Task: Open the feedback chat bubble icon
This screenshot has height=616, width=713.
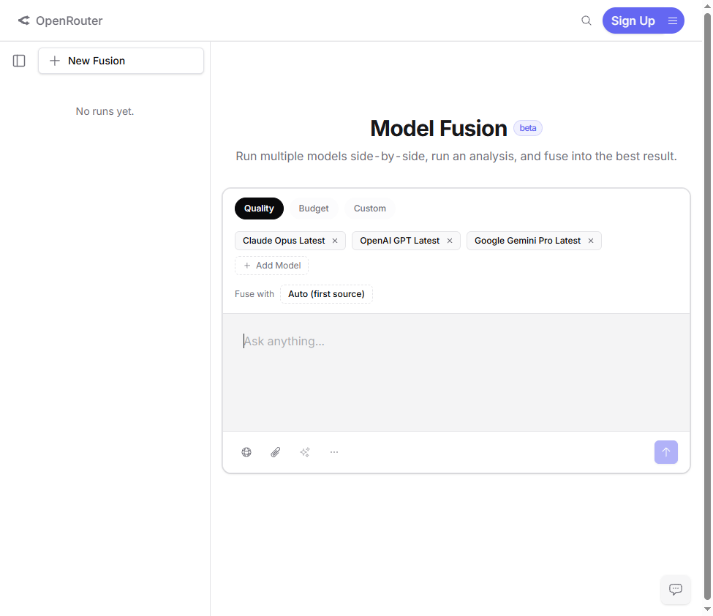Action: tap(675, 590)
